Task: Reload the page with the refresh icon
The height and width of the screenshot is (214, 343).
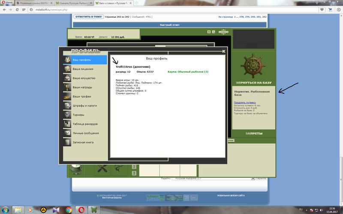Action: [x=17, y=9]
